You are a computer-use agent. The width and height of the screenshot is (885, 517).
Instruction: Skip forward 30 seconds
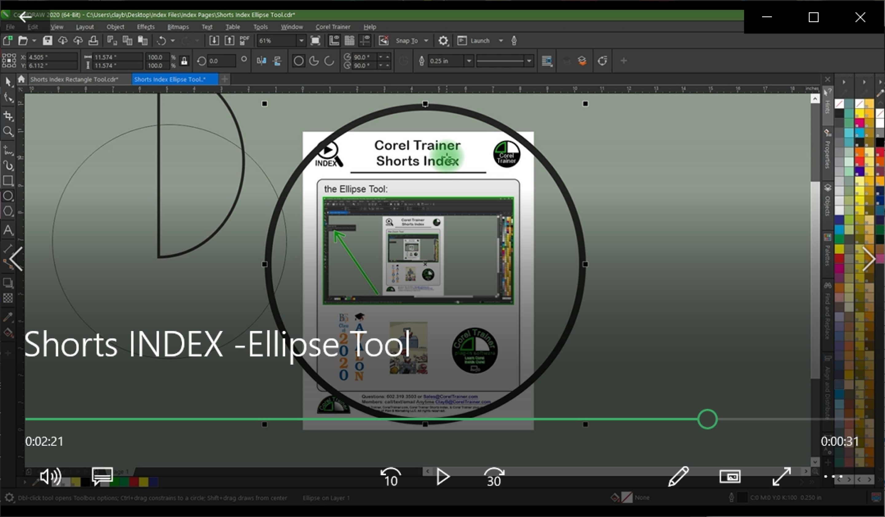click(x=494, y=477)
